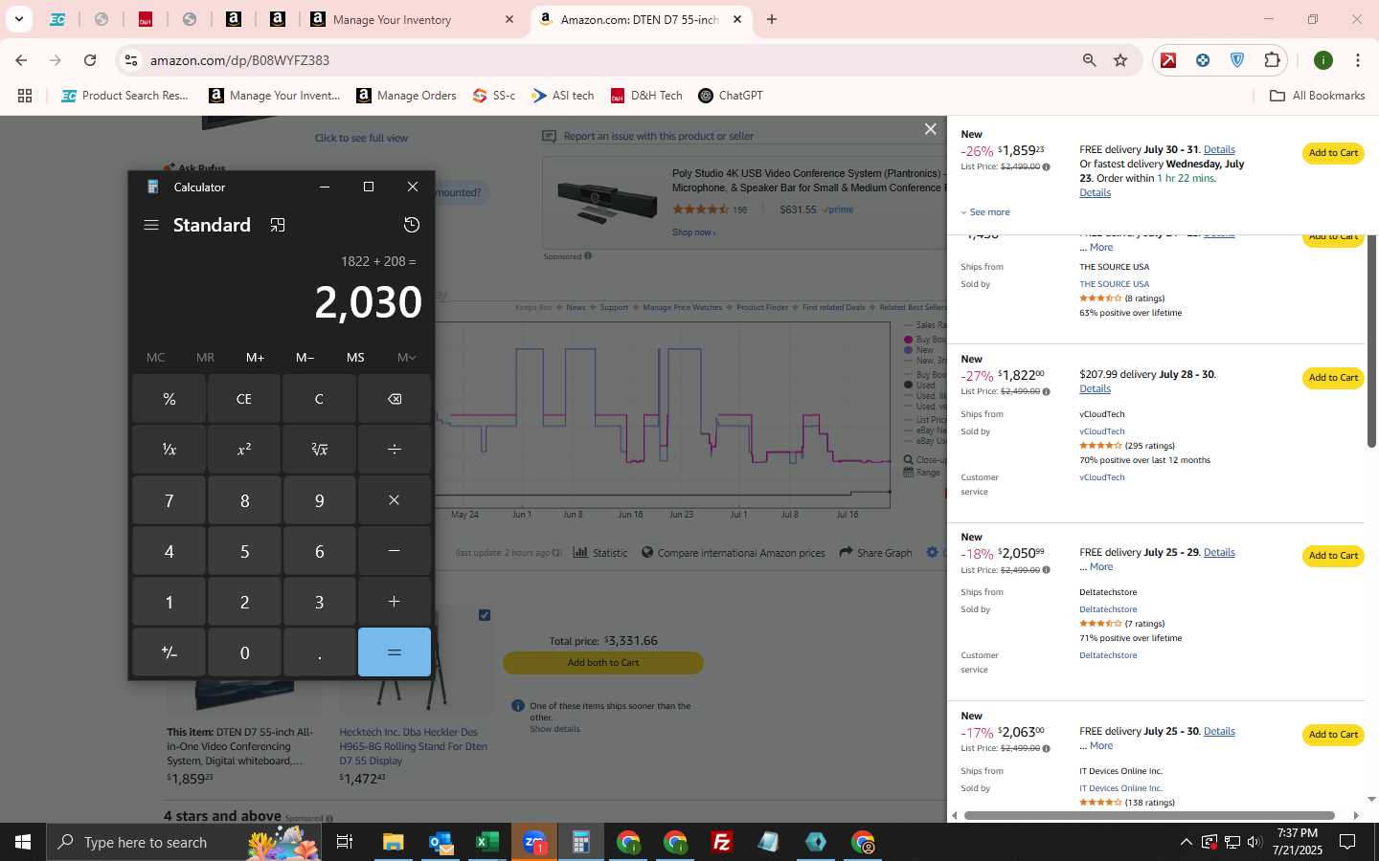The width and height of the screenshot is (1379, 861).
Task: Click the reciprocal 1/x key in Calculator
Action: (x=170, y=449)
